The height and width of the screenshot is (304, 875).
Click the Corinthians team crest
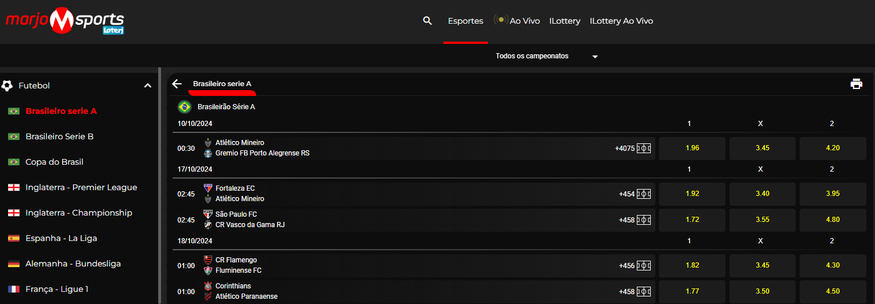tap(208, 286)
